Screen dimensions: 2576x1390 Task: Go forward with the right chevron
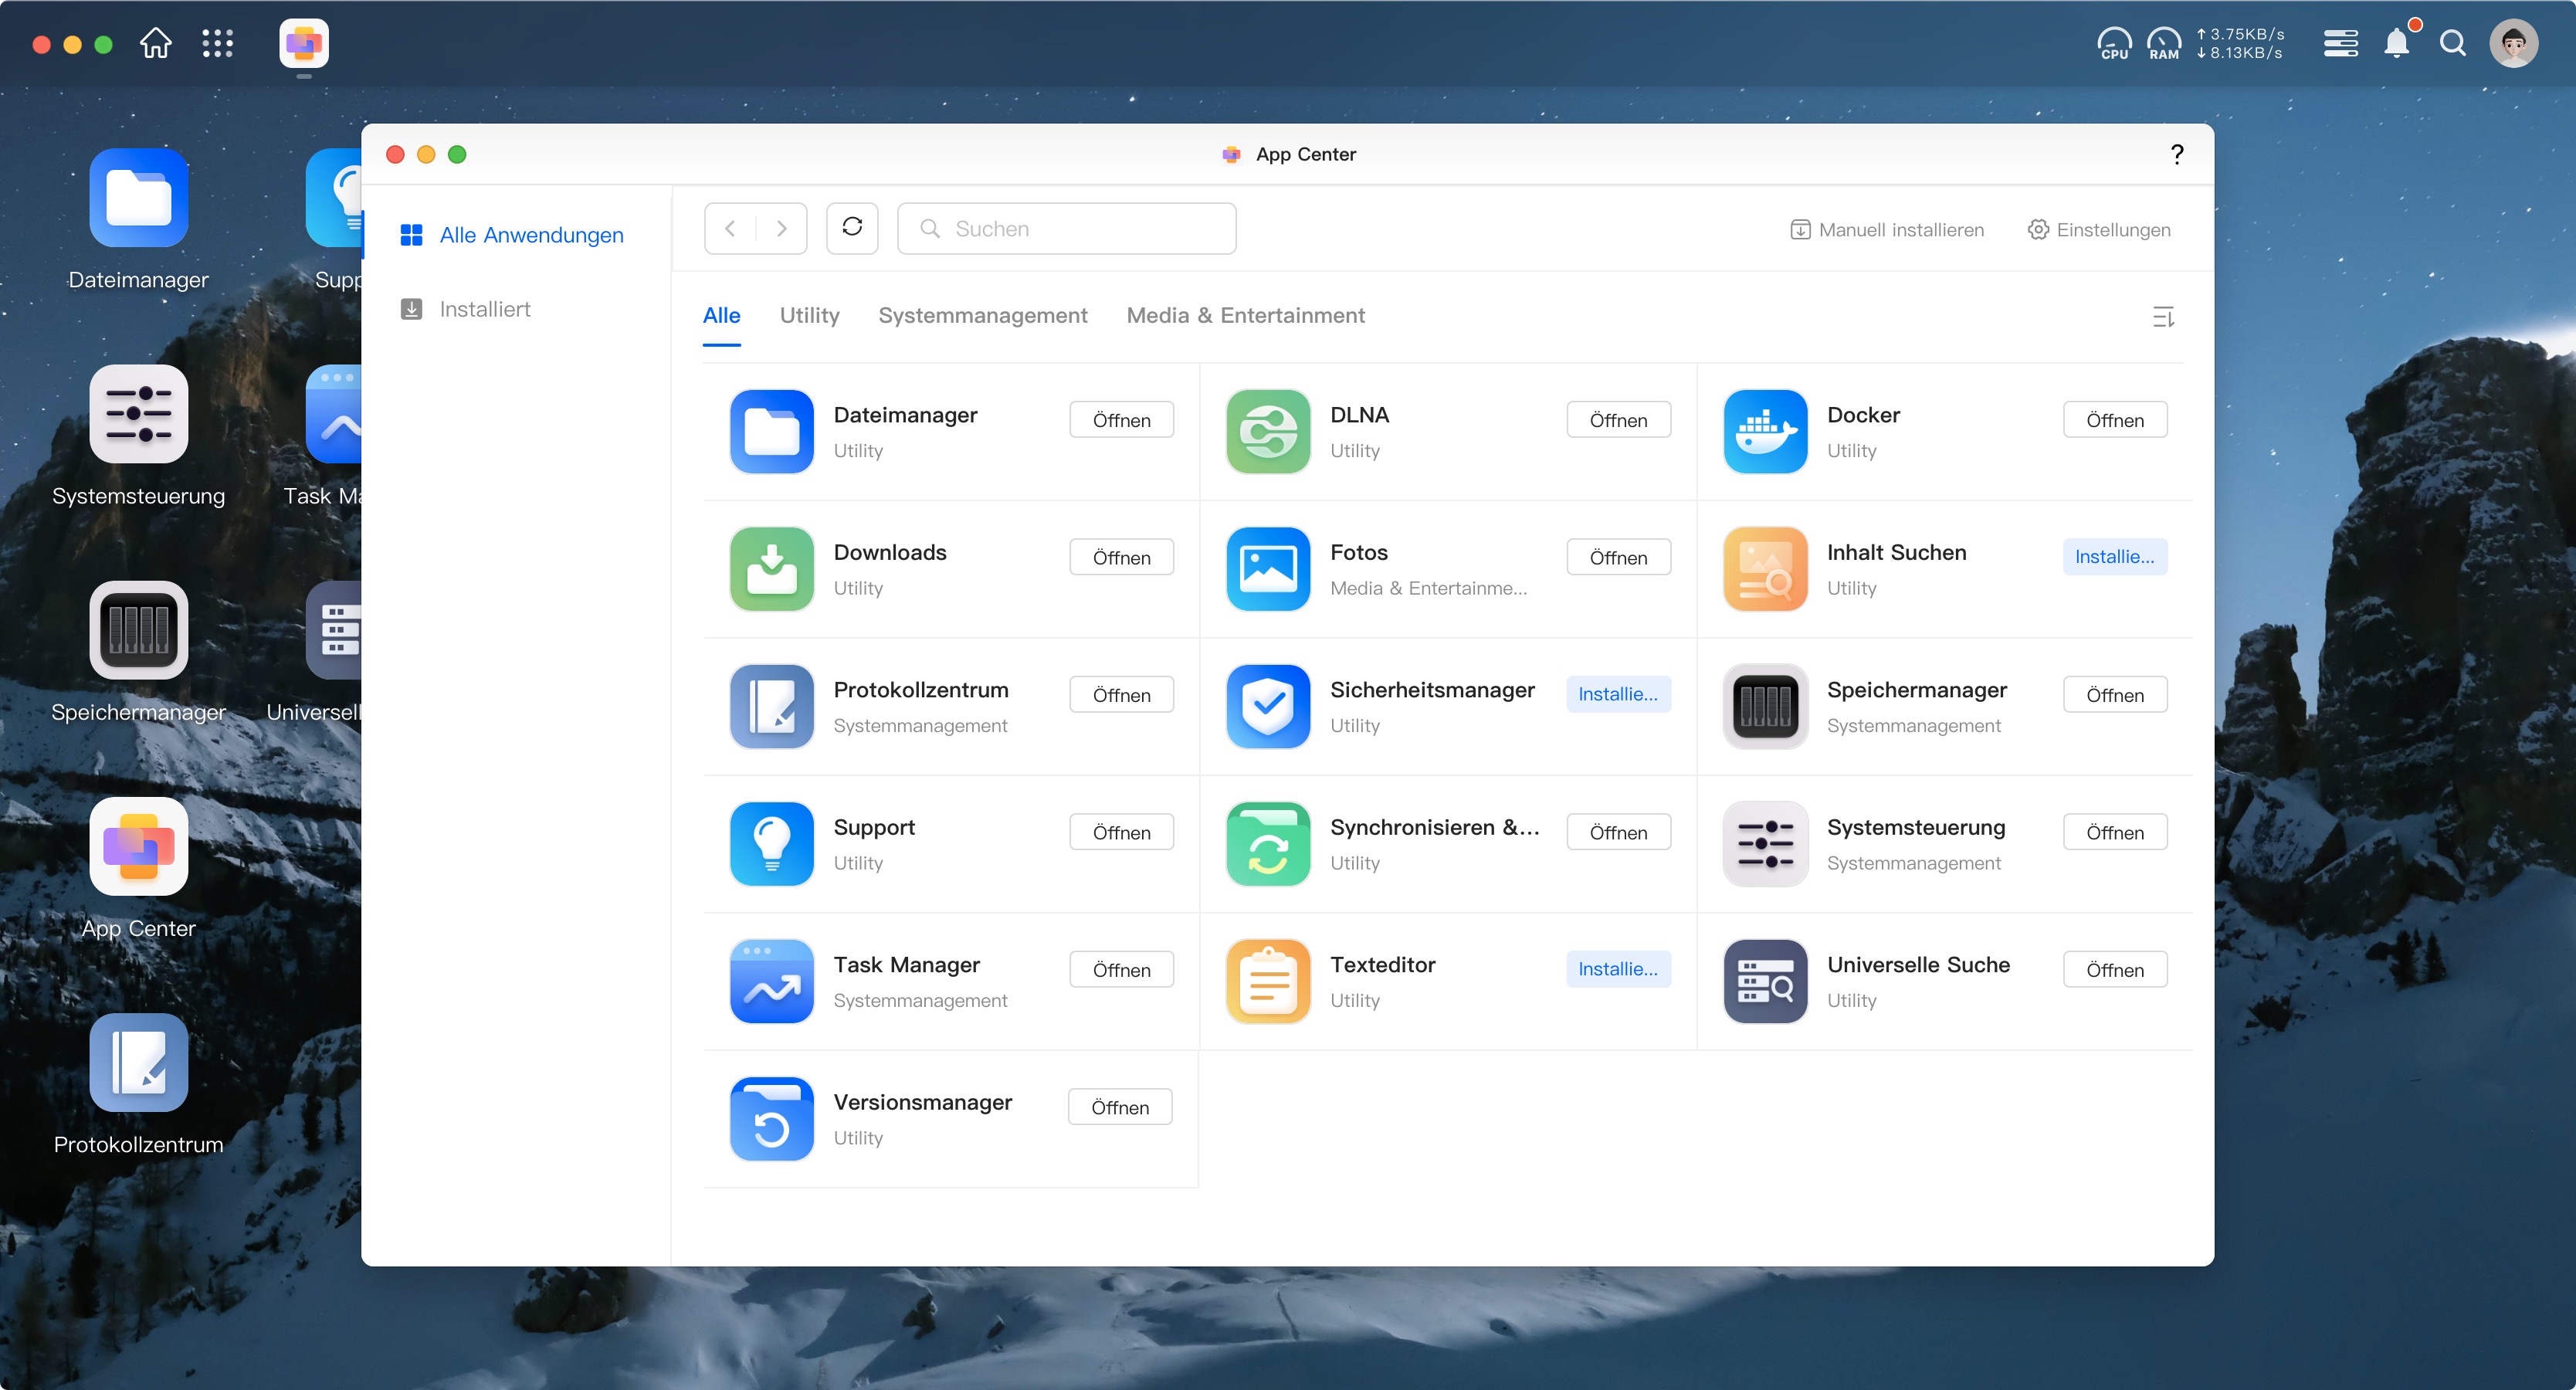(x=782, y=228)
